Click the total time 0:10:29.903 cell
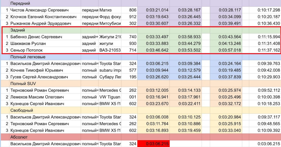 point(269,77)
